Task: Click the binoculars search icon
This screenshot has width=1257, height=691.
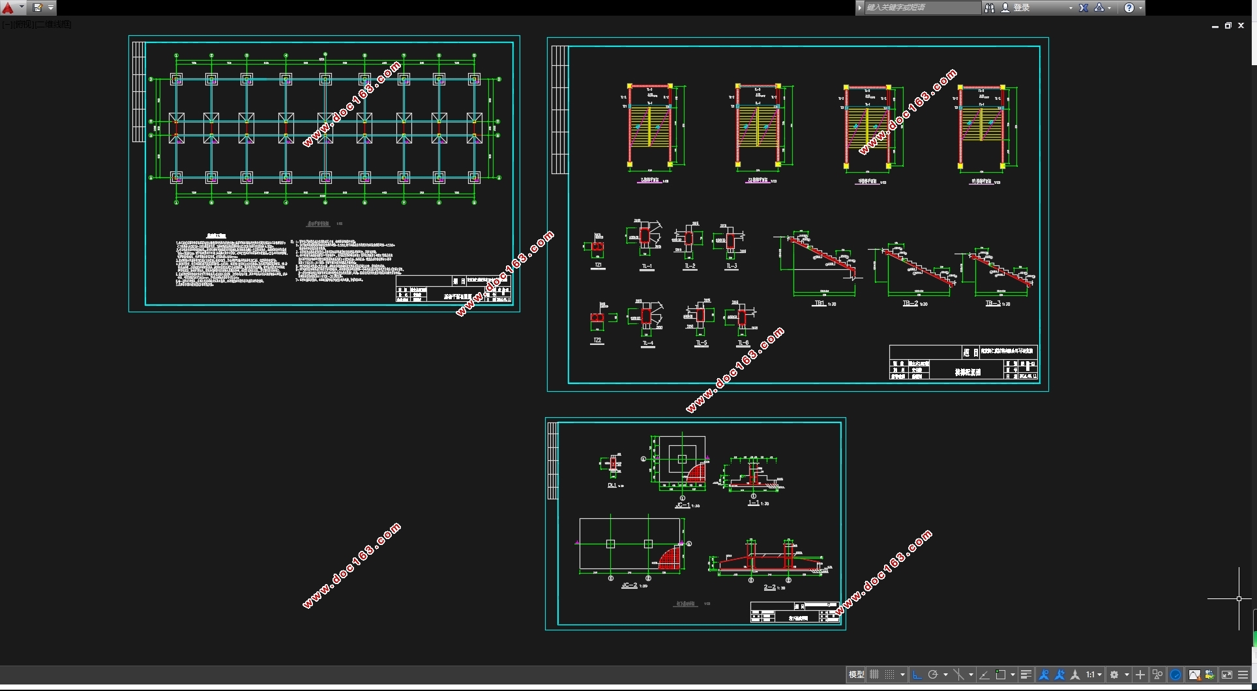Action: point(989,8)
